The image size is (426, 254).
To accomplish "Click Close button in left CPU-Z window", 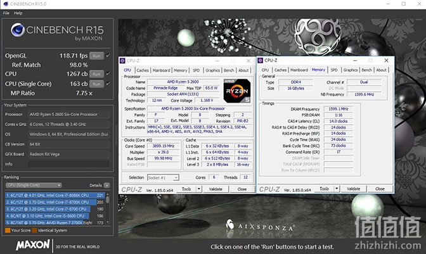I will pyautogui.click(x=242, y=189).
